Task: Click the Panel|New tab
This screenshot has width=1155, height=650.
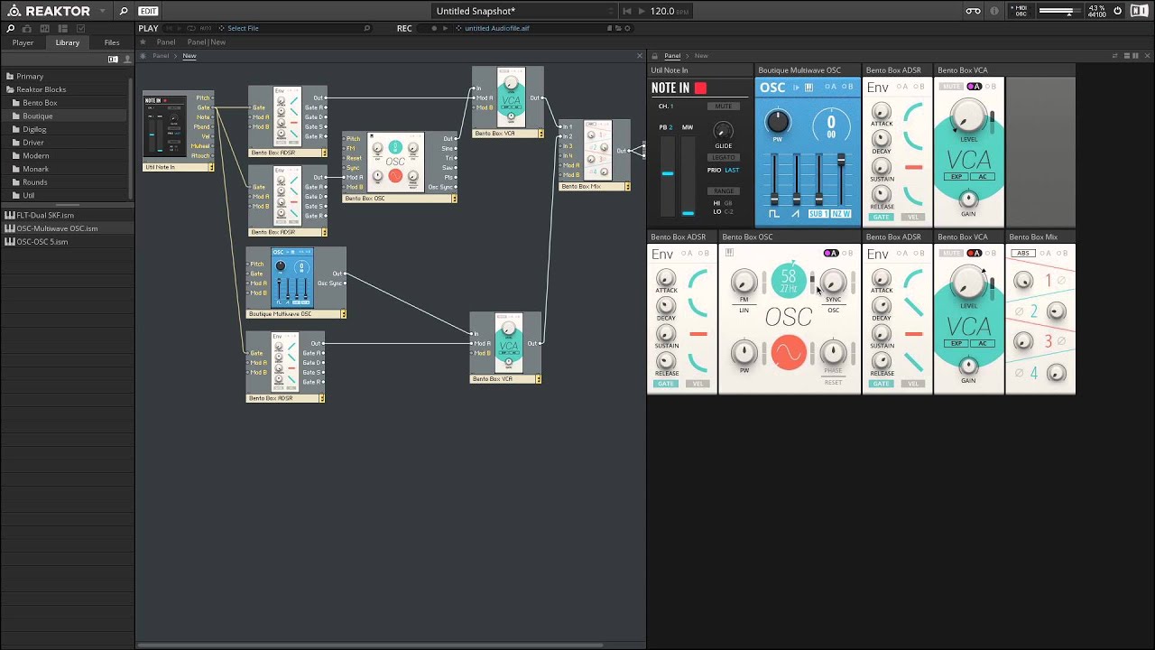Action: pyautogui.click(x=207, y=42)
